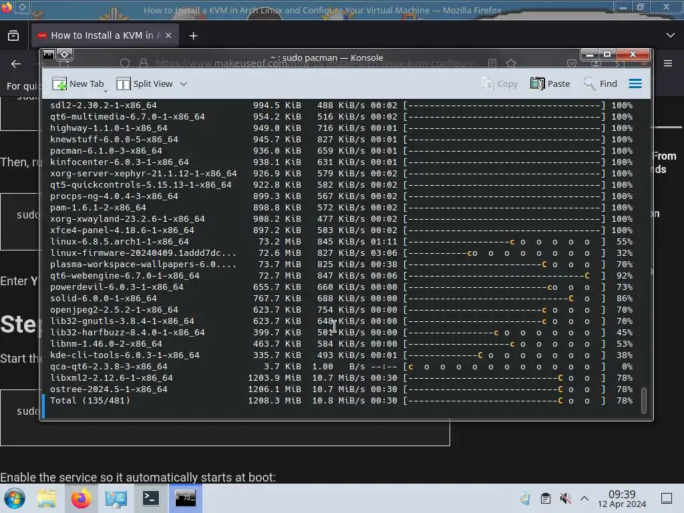Close the 'How to Install a KVM' Firefox tab

pyautogui.click(x=168, y=35)
